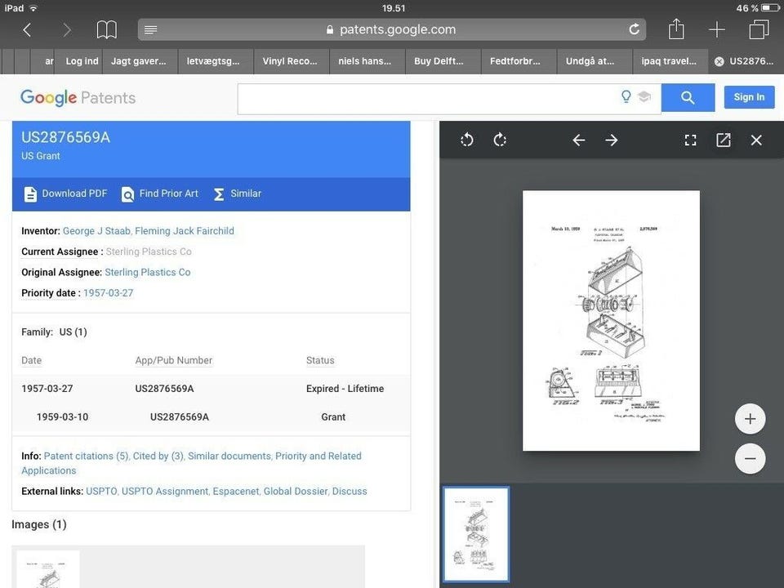The image size is (784, 588).
Task: Tap Safari forward arrow
Action: coord(66,30)
